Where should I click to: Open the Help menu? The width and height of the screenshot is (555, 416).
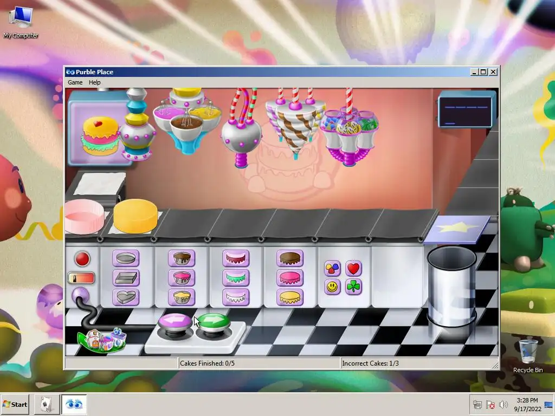pos(94,82)
